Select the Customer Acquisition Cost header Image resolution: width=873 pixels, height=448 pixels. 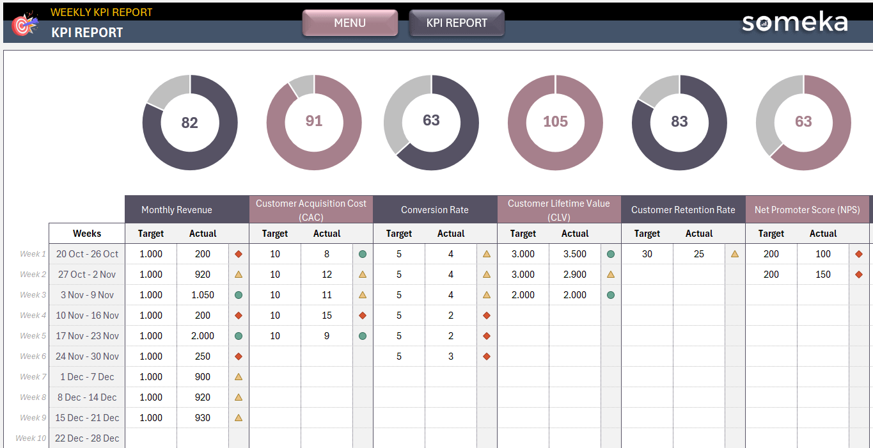[311, 210]
